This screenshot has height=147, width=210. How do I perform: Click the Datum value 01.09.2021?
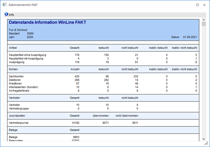click(x=190, y=37)
